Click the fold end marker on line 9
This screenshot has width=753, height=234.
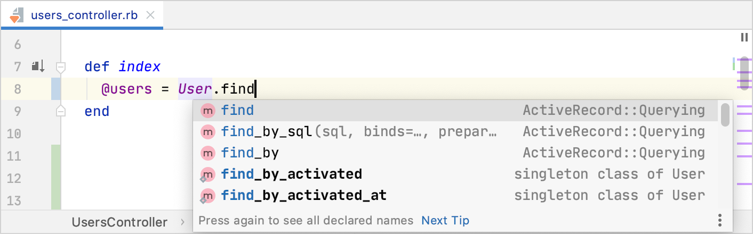(61, 111)
